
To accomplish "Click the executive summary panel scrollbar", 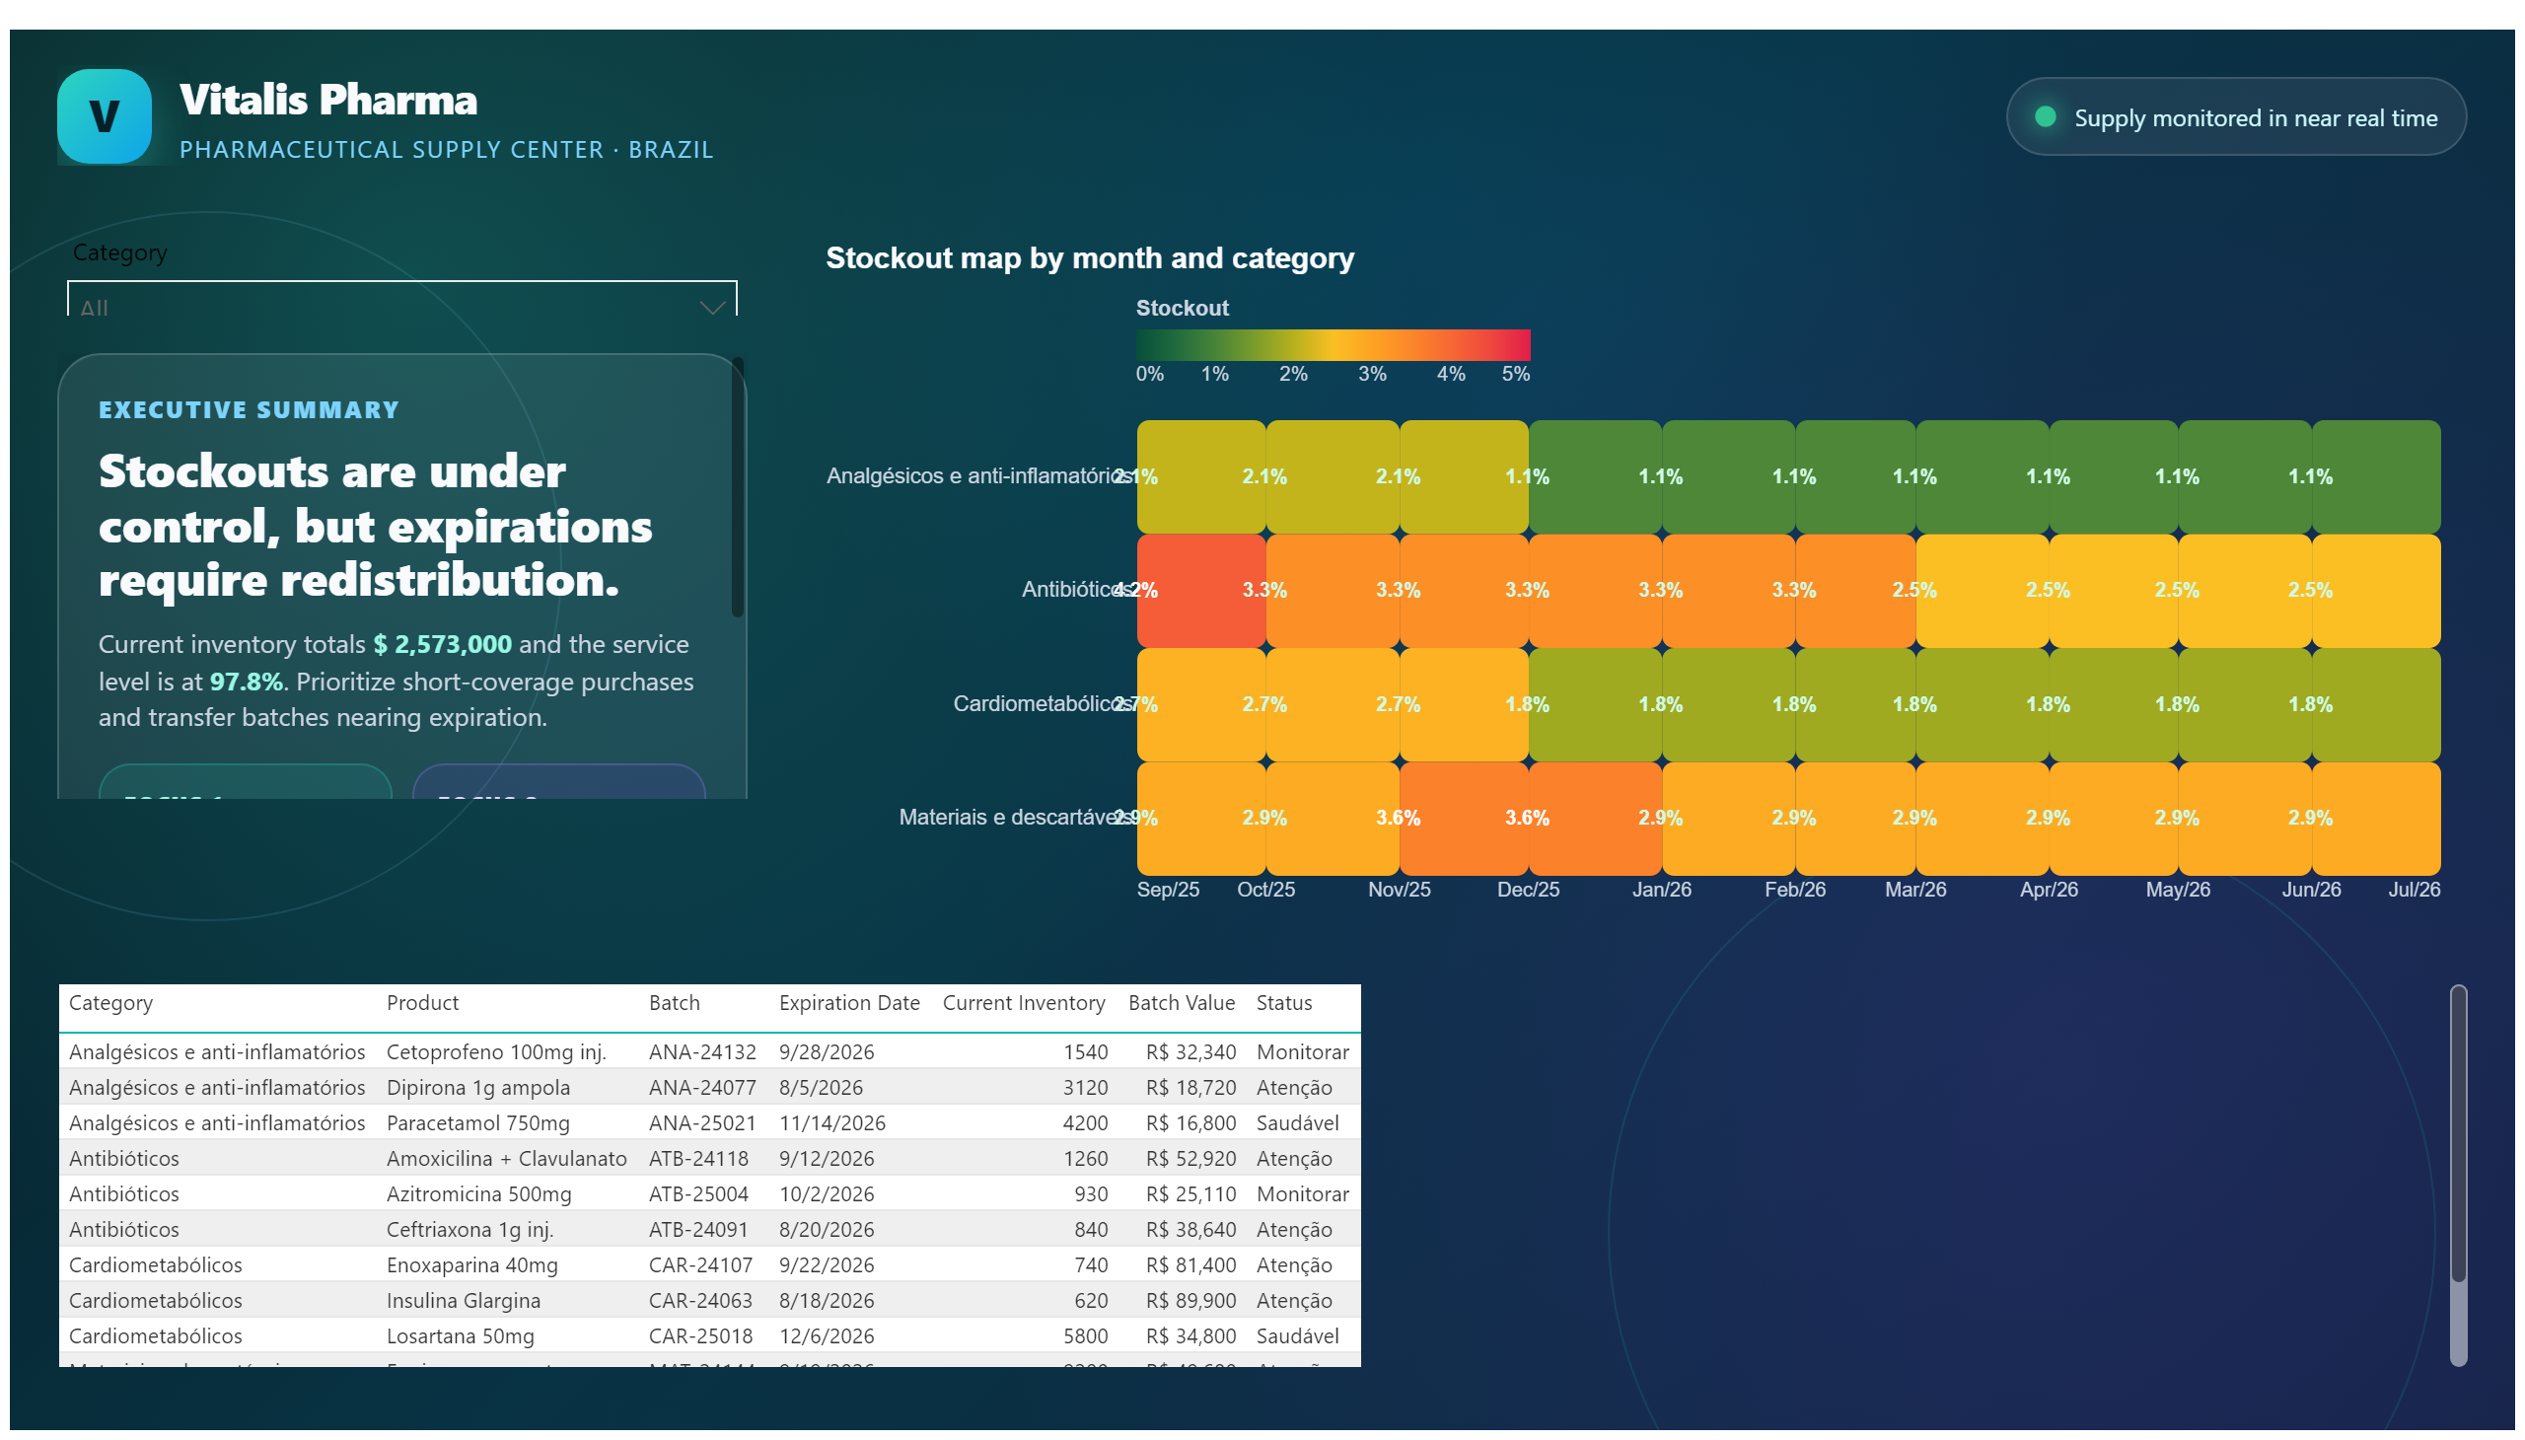I will (x=737, y=487).
